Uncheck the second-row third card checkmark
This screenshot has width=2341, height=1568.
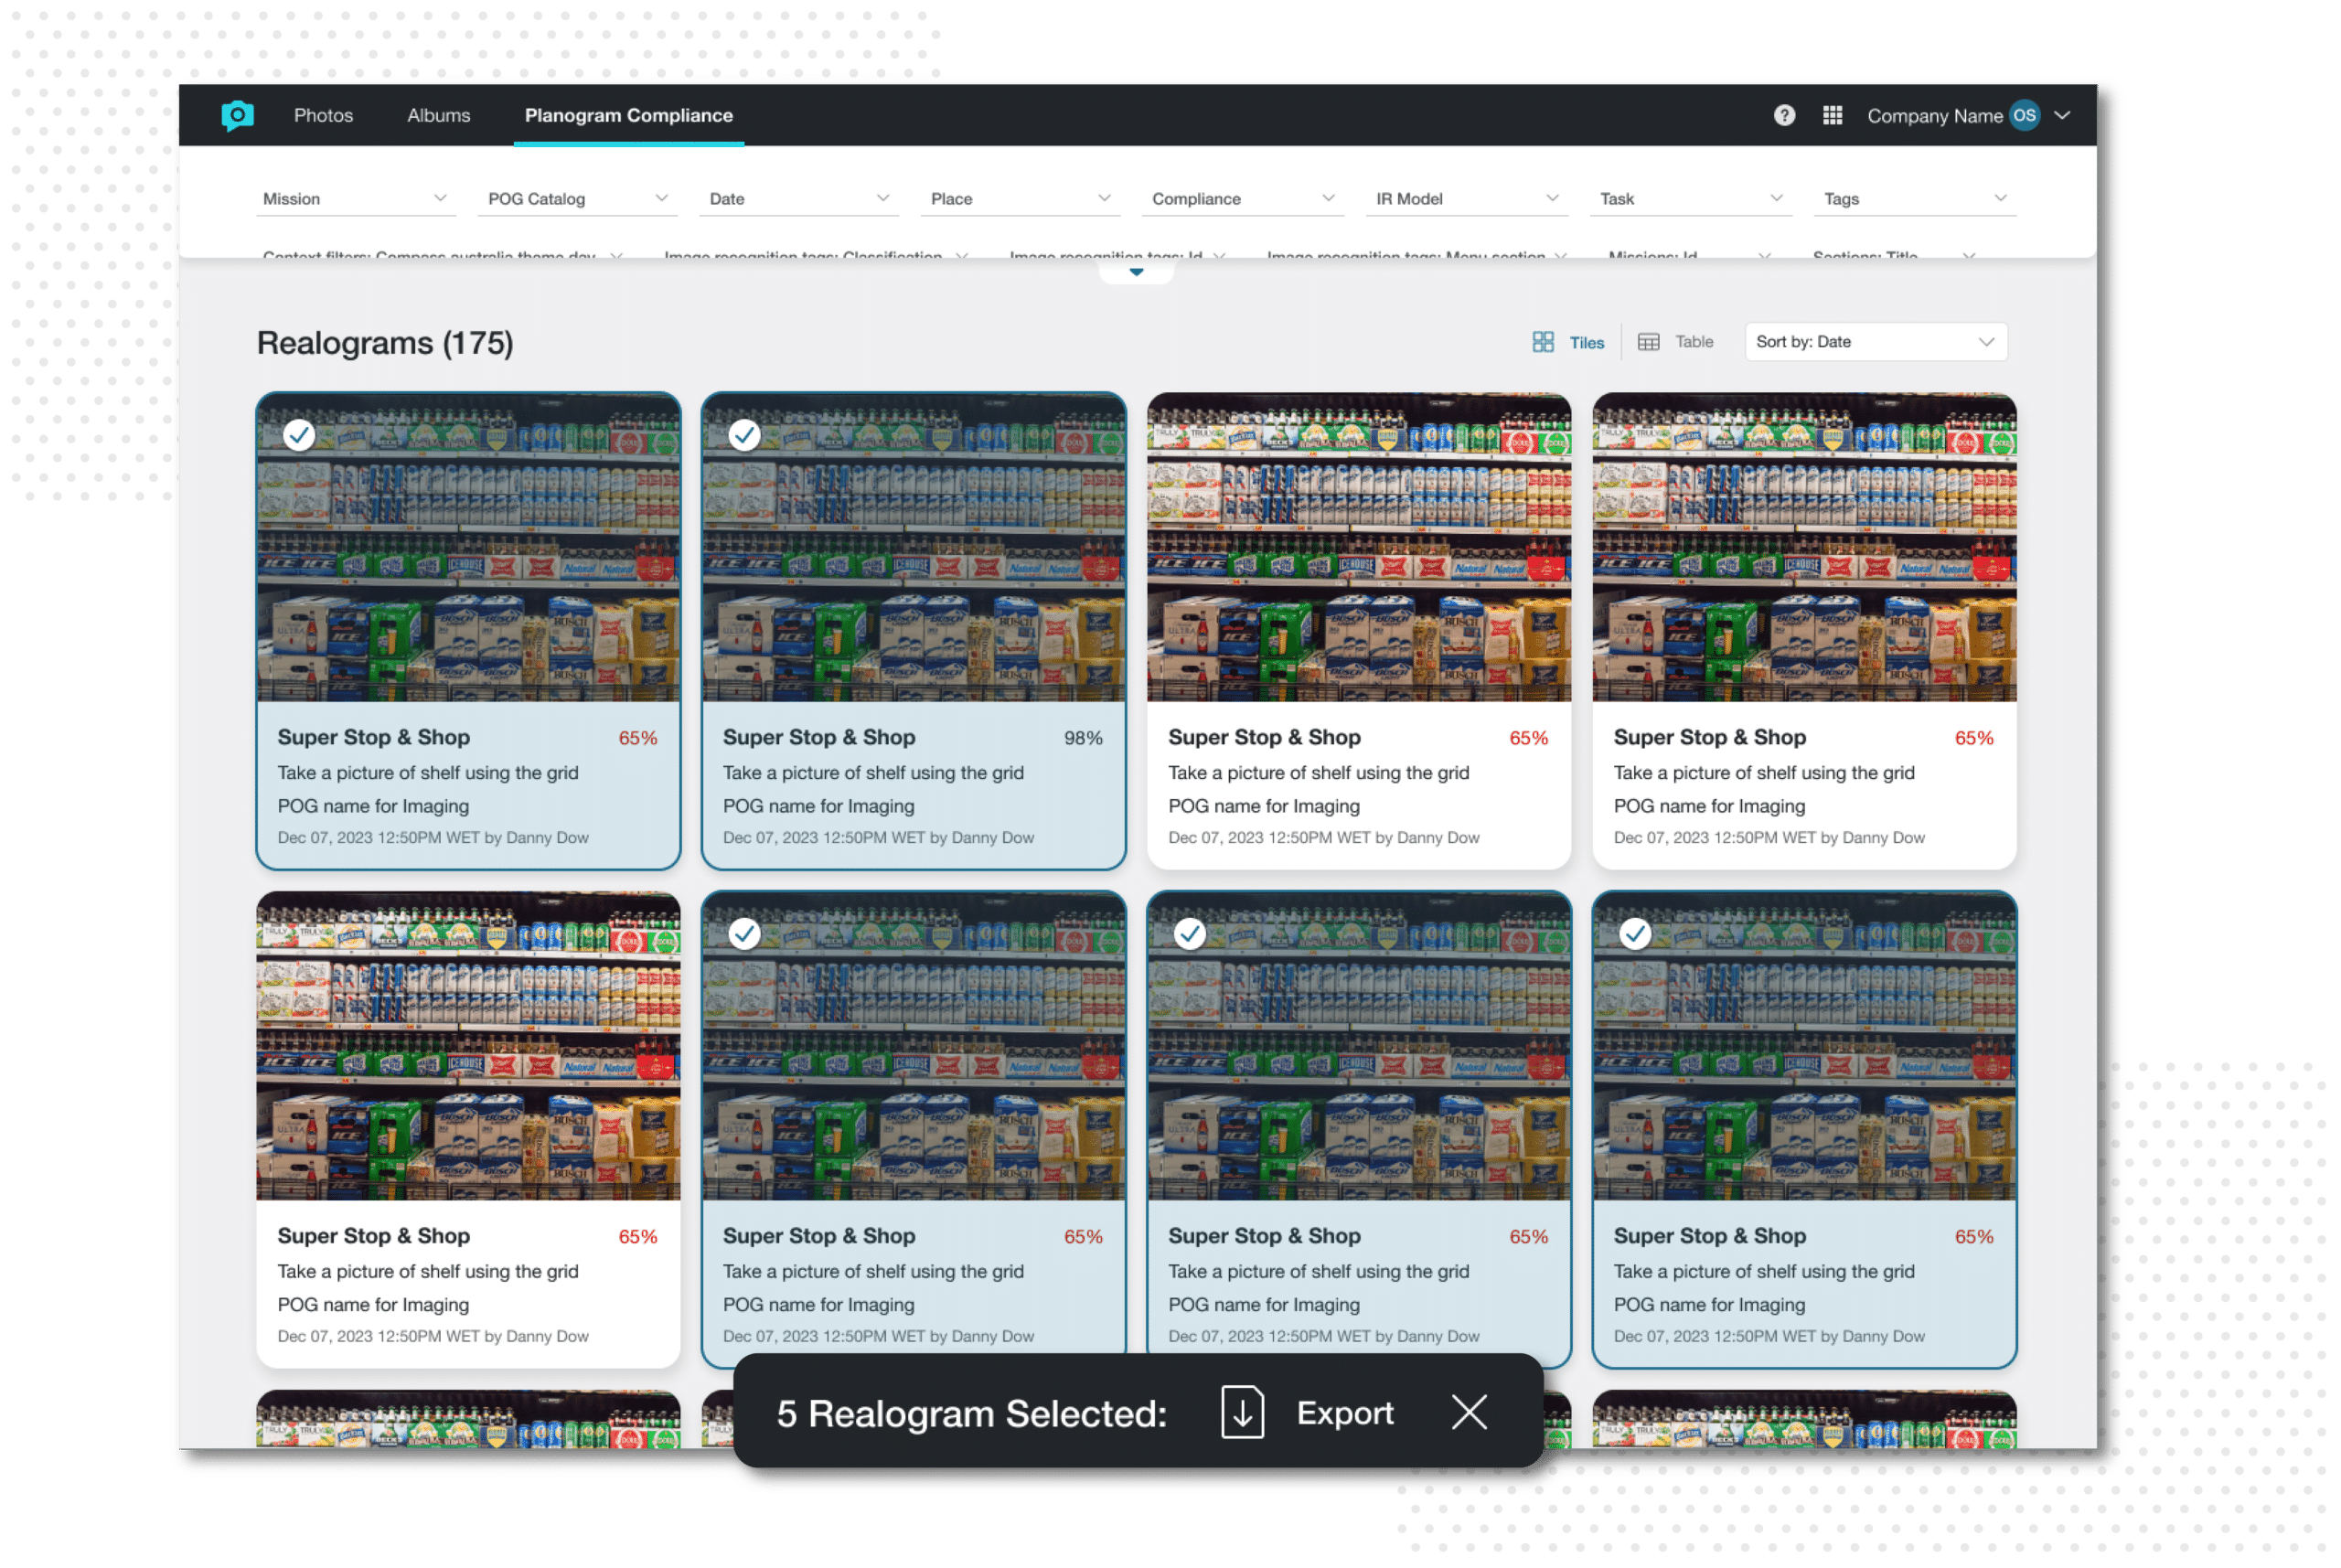[1189, 934]
